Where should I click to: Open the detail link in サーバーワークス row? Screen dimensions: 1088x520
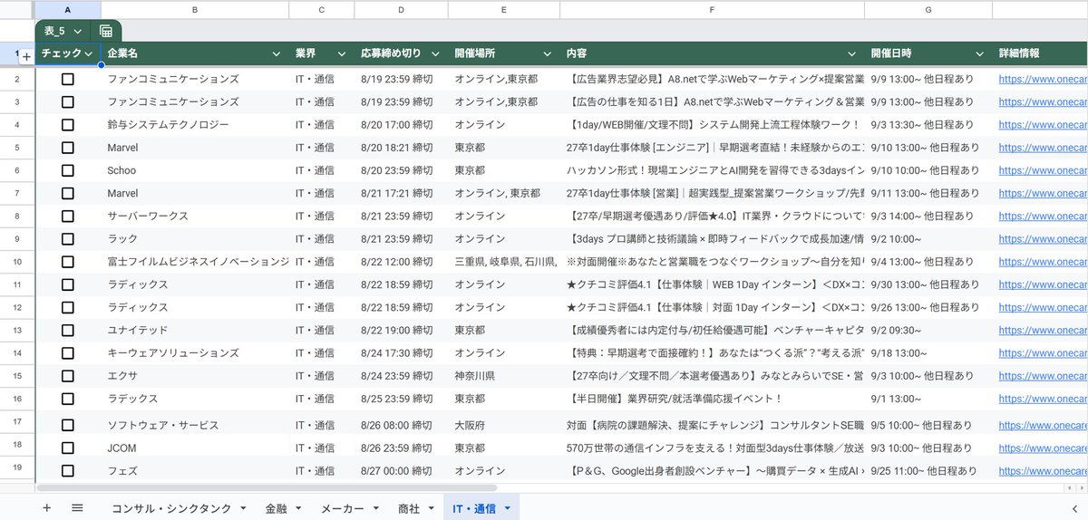[1043, 216]
